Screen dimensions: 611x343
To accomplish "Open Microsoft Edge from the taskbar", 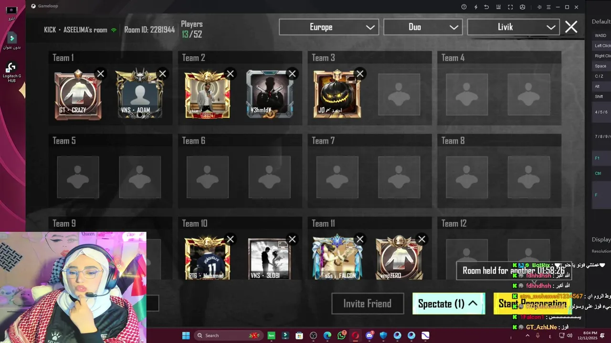I will coord(327,335).
